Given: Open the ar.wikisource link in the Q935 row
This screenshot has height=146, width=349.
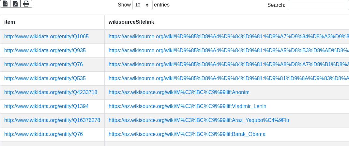Looking at the screenshot, I should 228,51.
